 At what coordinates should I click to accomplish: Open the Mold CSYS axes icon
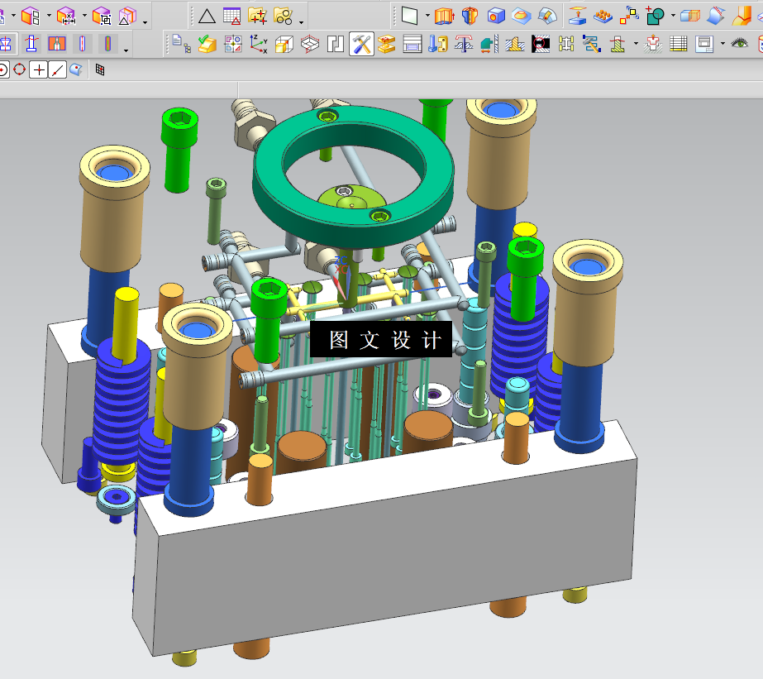[x=259, y=44]
